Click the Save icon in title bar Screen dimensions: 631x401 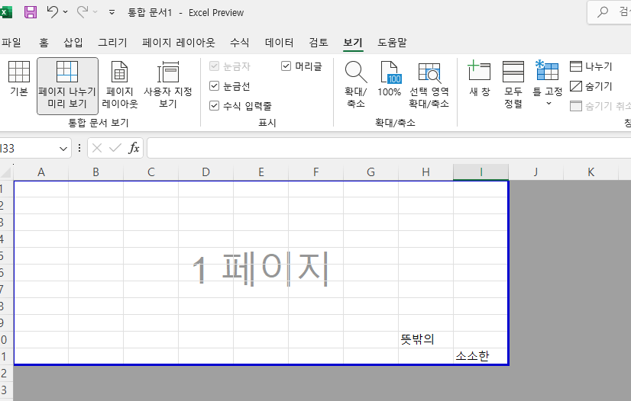[x=31, y=12]
